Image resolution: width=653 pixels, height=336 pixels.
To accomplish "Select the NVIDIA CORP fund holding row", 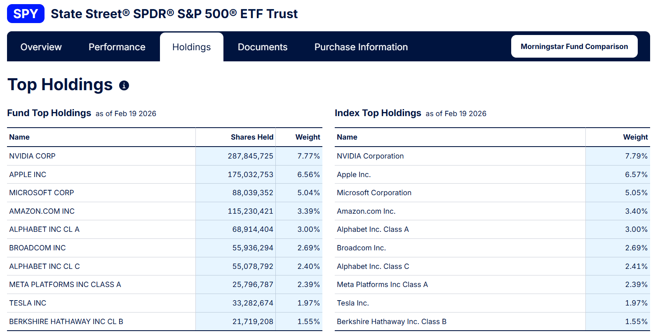I will point(32,156).
